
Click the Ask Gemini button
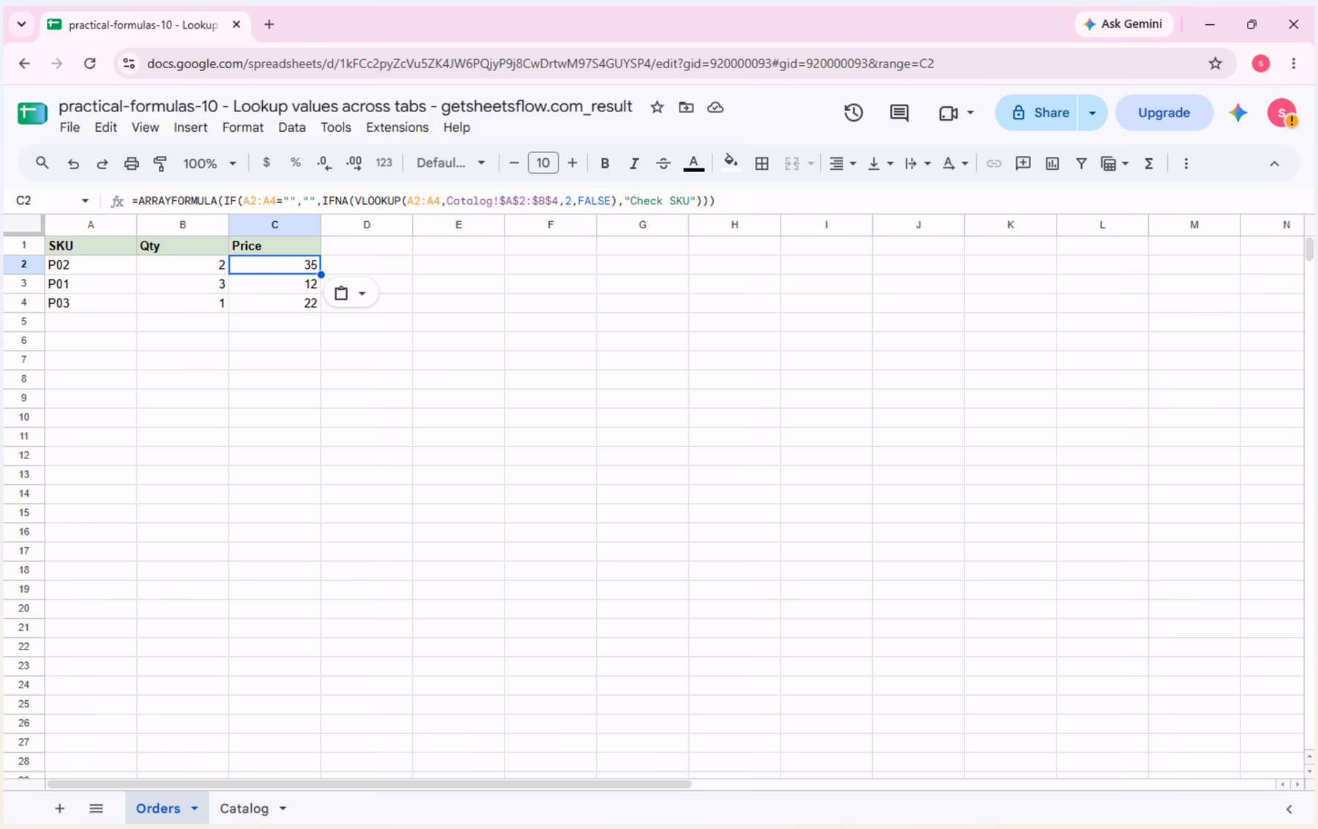point(1123,24)
